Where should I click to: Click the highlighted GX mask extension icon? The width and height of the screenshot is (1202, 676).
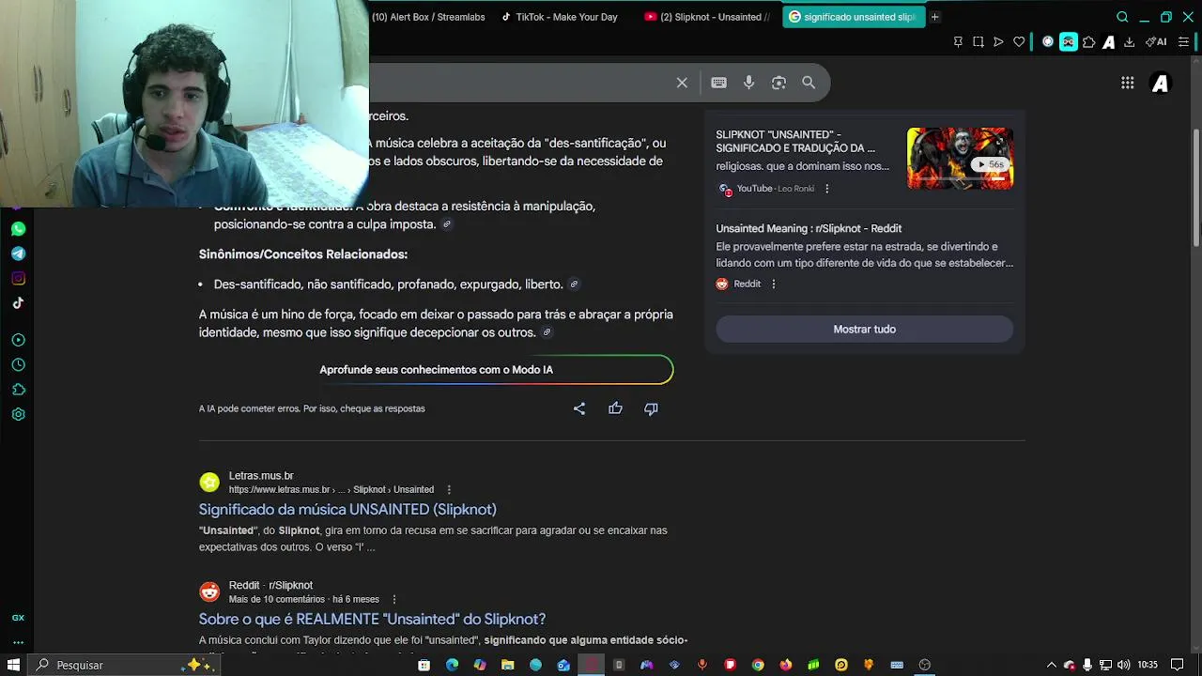click(x=1069, y=42)
